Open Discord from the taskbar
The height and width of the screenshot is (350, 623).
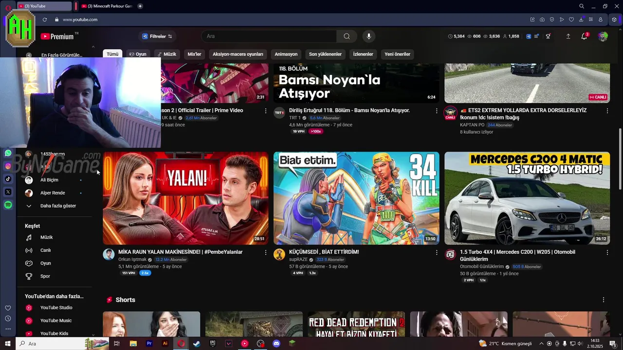pyautogui.click(x=276, y=344)
